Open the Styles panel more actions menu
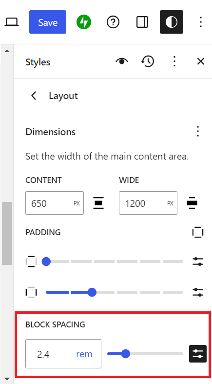 tap(174, 61)
